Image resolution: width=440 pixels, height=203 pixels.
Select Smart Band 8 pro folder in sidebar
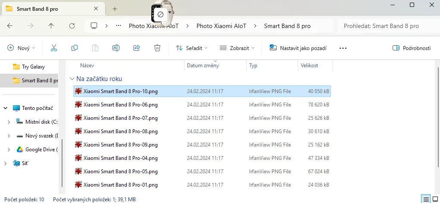[29, 81]
